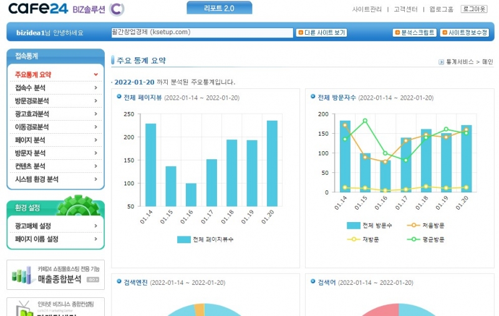Click the 01.15 green peak point in visitor chart
This screenshot has height=316, width=499.
[x=365, y=121]
